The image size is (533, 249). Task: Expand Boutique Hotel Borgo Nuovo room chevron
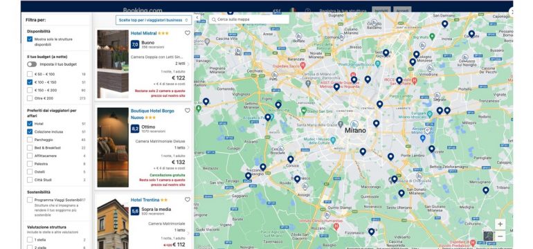tap(188, 148)
